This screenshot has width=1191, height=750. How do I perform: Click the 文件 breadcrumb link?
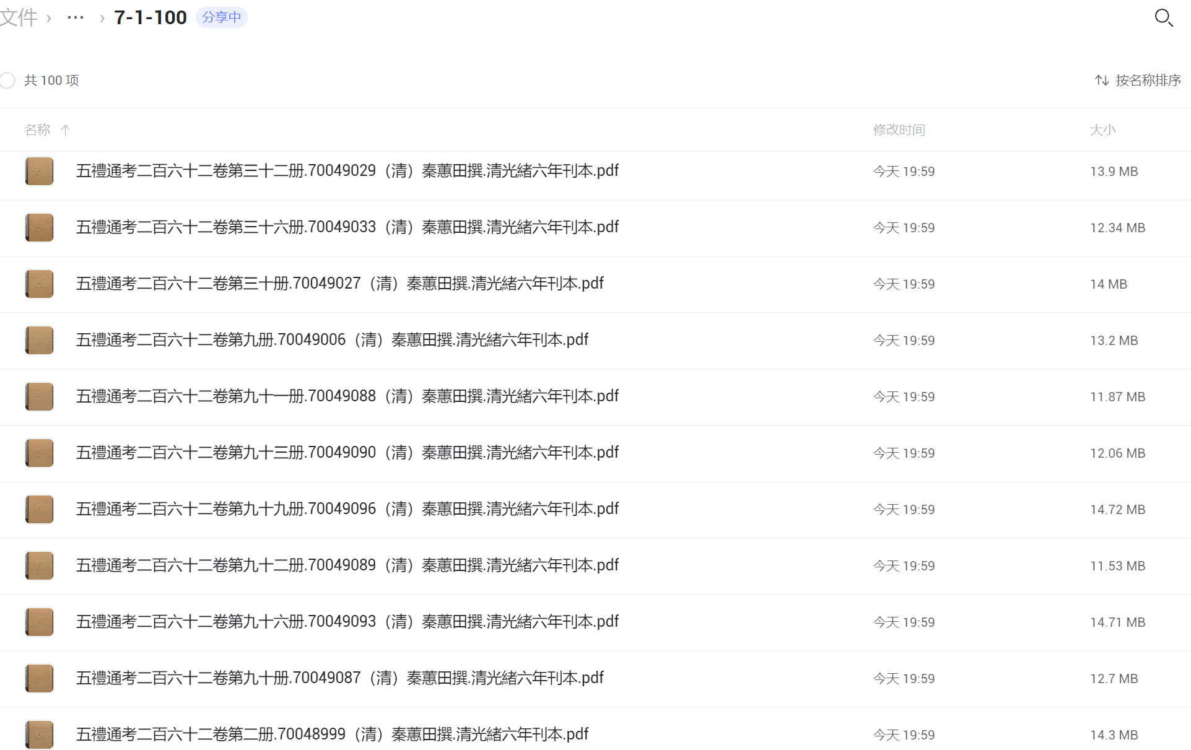pos(19,17)
